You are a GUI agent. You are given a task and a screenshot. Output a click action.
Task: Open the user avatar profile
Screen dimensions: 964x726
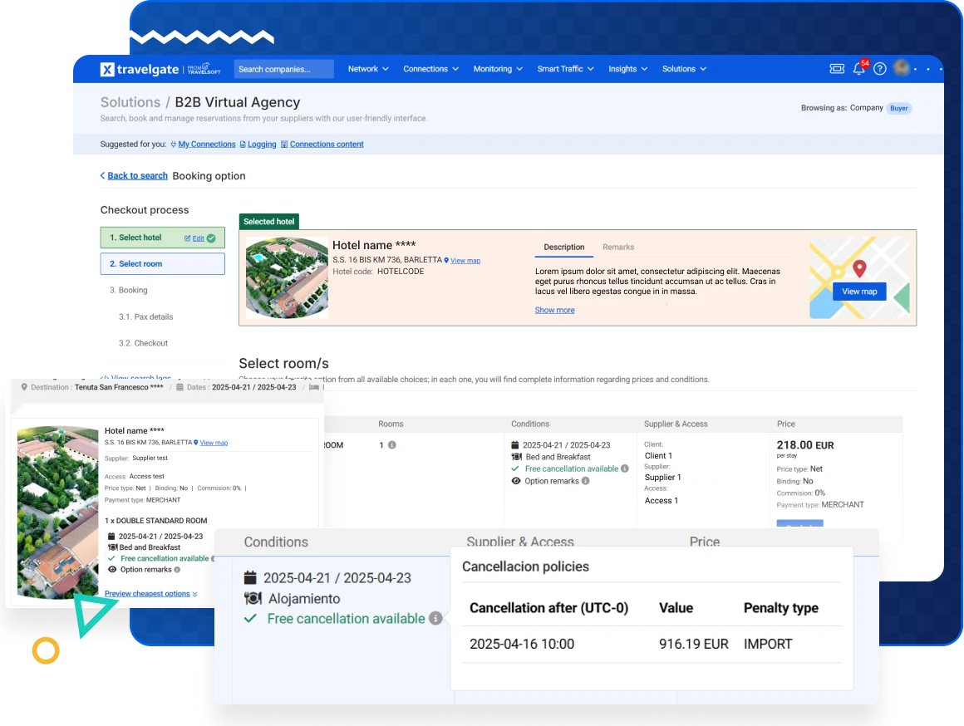902,68
